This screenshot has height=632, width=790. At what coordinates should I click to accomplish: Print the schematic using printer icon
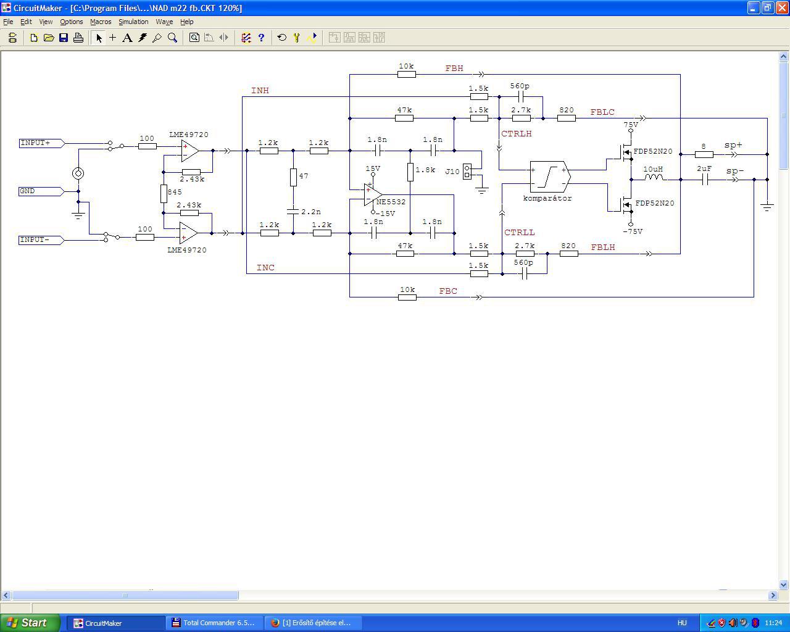tap(78, 38)
